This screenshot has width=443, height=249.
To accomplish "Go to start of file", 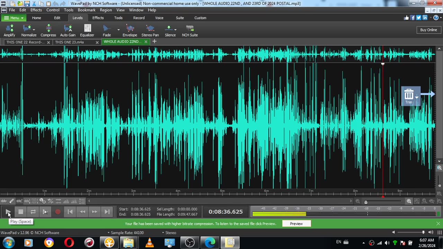I will pyautogui.click(x=70, y=212).
